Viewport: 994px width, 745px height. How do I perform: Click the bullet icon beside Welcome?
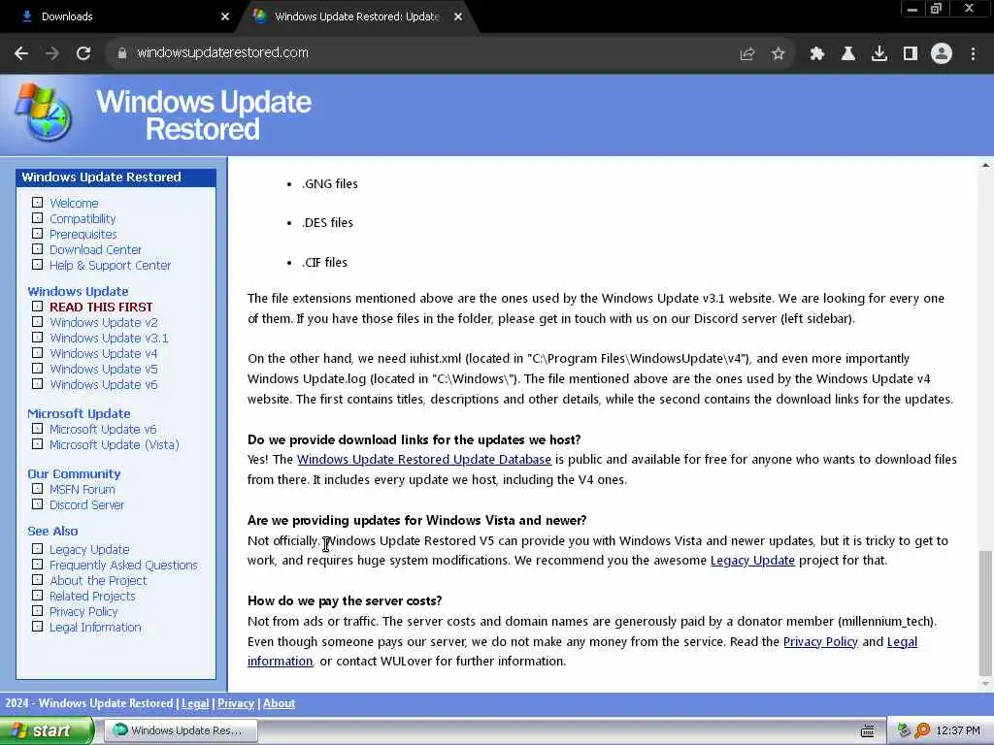click(38, 203)
